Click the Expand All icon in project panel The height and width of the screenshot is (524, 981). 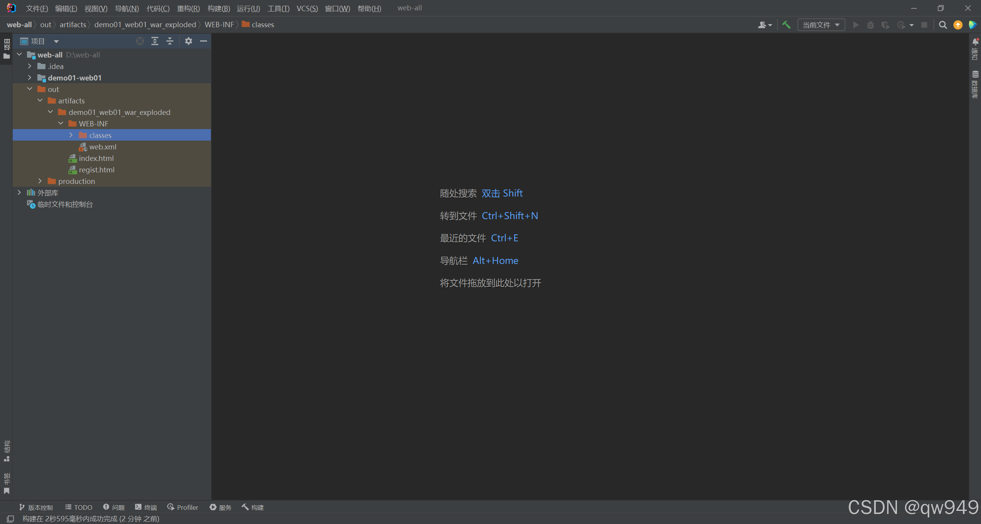[155, 41]
